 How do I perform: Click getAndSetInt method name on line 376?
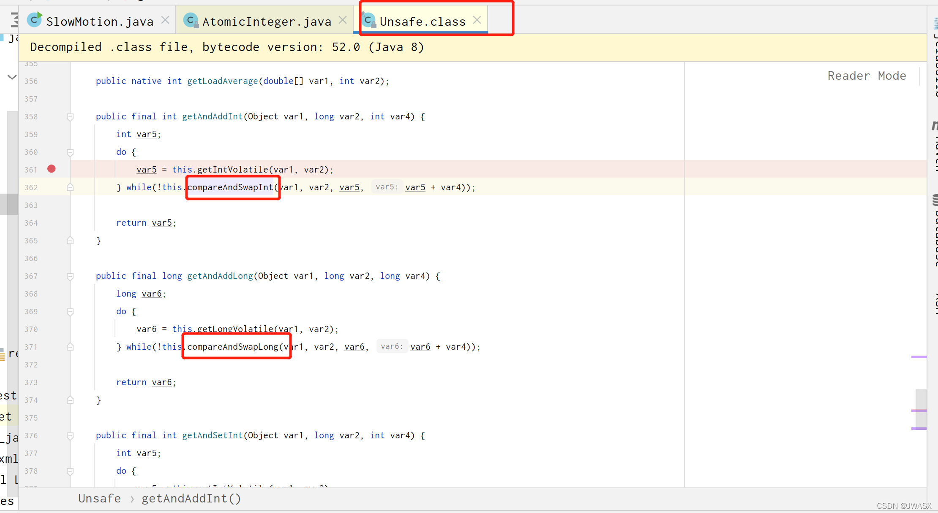click(x=213, y=435)
